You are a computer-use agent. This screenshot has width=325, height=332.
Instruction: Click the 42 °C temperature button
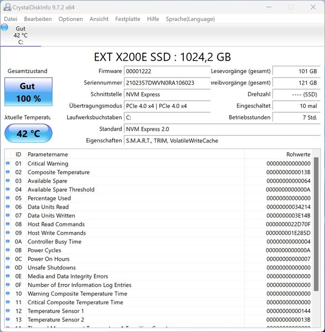(28, 133)
